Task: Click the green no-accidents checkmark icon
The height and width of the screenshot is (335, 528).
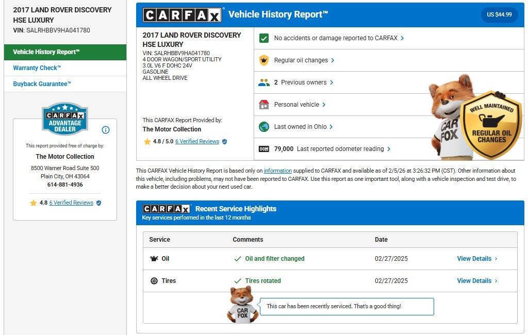Action: click(264, 38)
